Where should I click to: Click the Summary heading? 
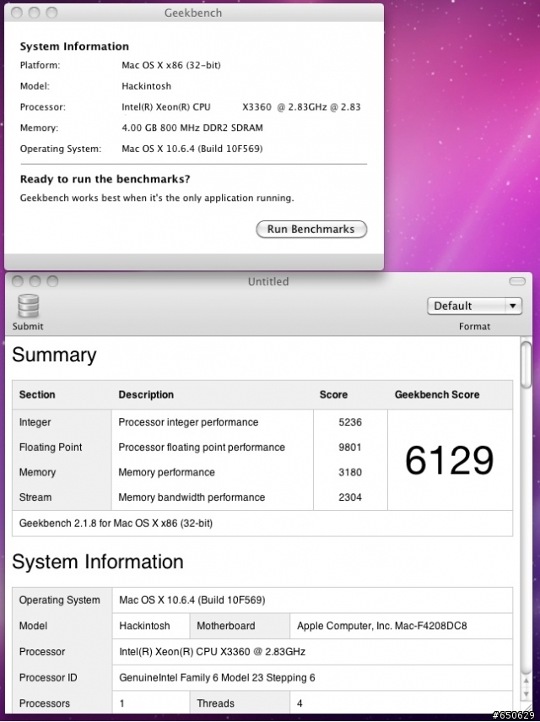click(x=54, y=355)
